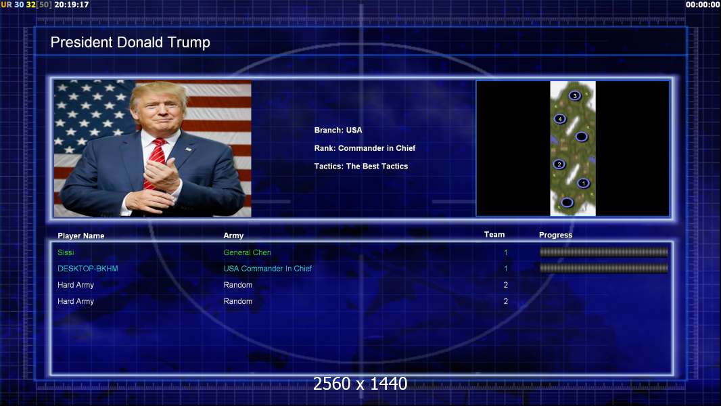
Task: Click the 2560 x 1440 resolution label
Action: tap(360, 384)
